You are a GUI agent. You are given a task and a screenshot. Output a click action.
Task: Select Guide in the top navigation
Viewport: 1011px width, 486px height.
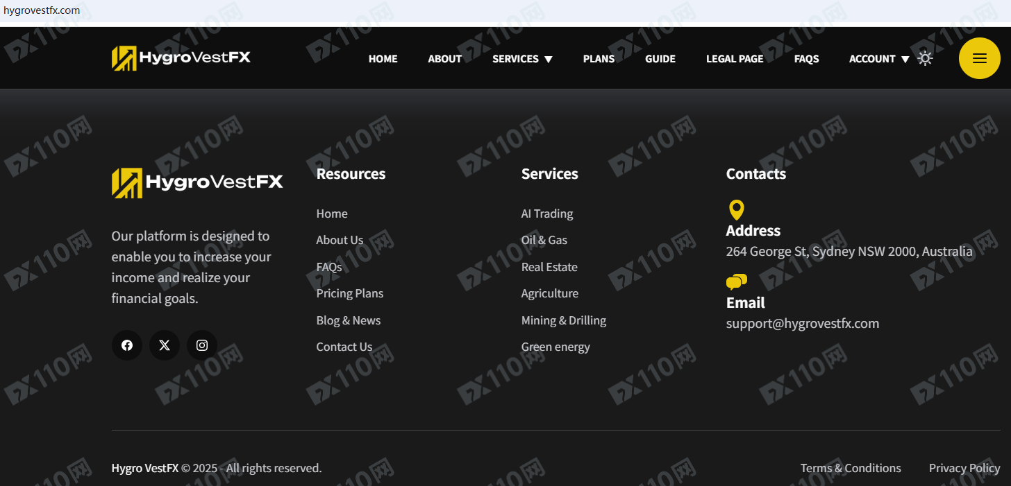660,59
